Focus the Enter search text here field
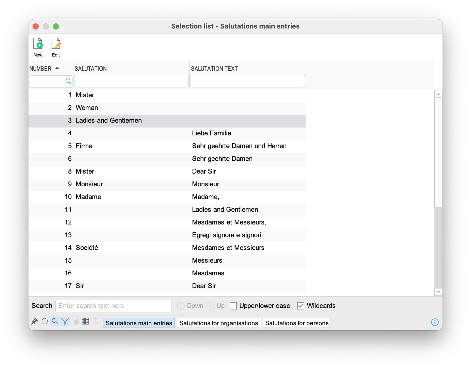Image resolution: width=471 pixels, height=368 pixels. 113,306
